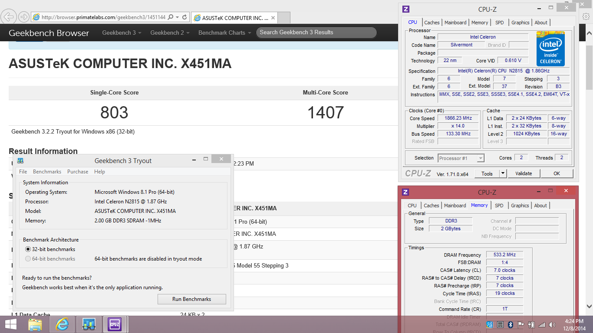Refresh the page with reload icon

(x=184, y=17)
